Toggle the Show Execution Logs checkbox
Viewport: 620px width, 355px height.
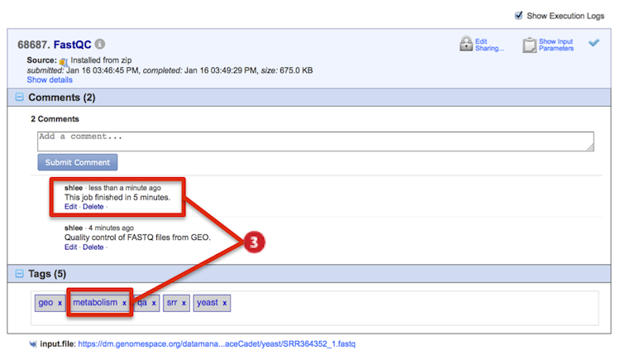519,16
